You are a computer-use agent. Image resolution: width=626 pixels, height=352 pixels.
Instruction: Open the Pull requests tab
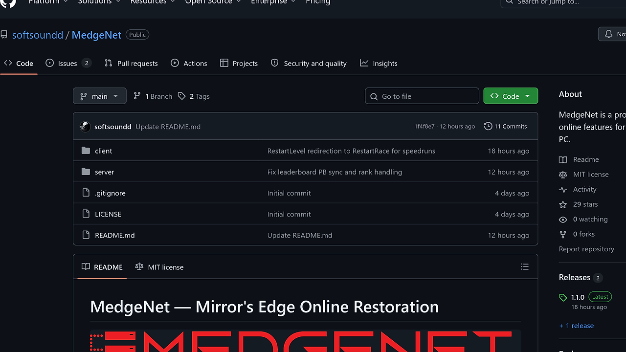[x=131, y=63]
